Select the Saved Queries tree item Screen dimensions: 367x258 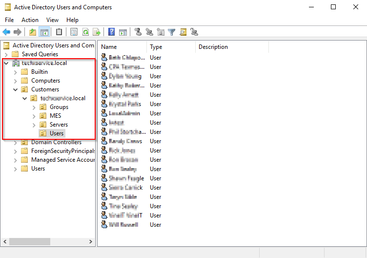(40, 54)
